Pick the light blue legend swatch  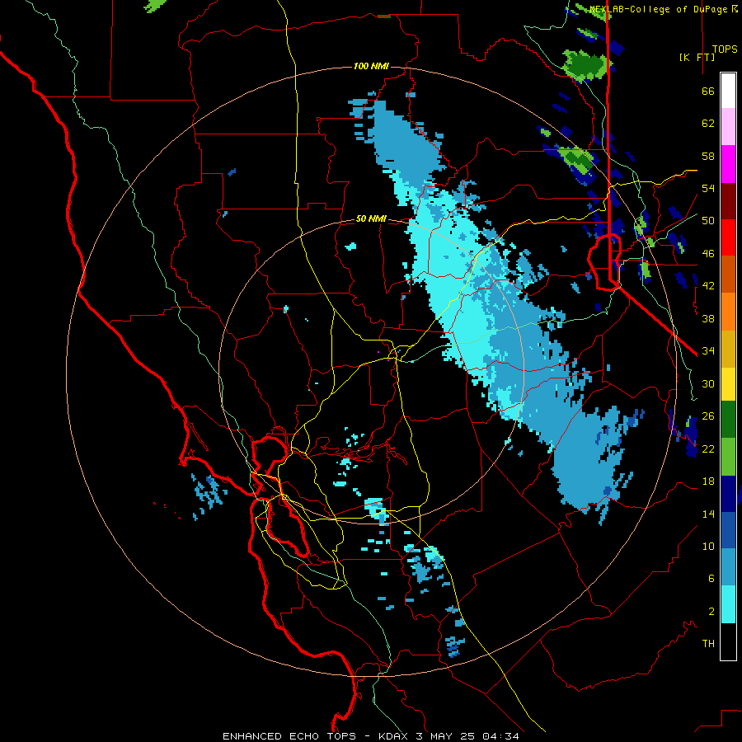[728, 567]
